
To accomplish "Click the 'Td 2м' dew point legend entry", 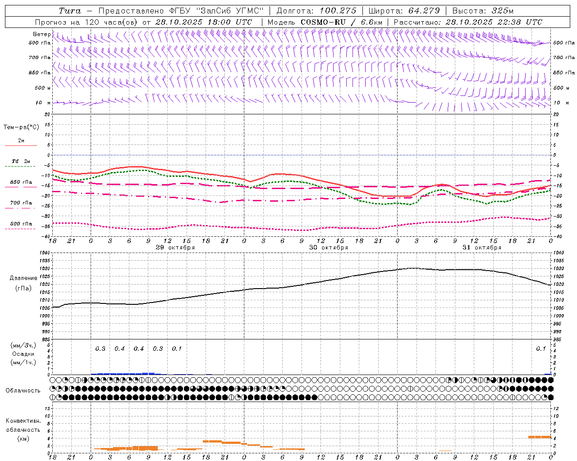I will (x=21, y=161).
